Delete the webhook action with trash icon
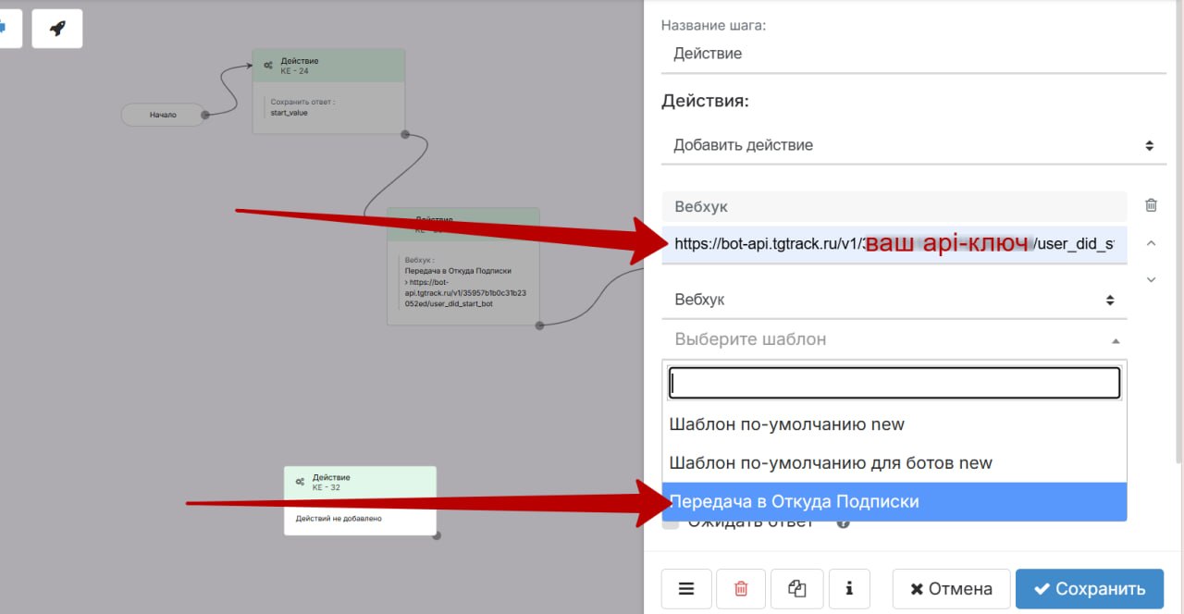The image size is (1184, 614). coord(1151,205)
